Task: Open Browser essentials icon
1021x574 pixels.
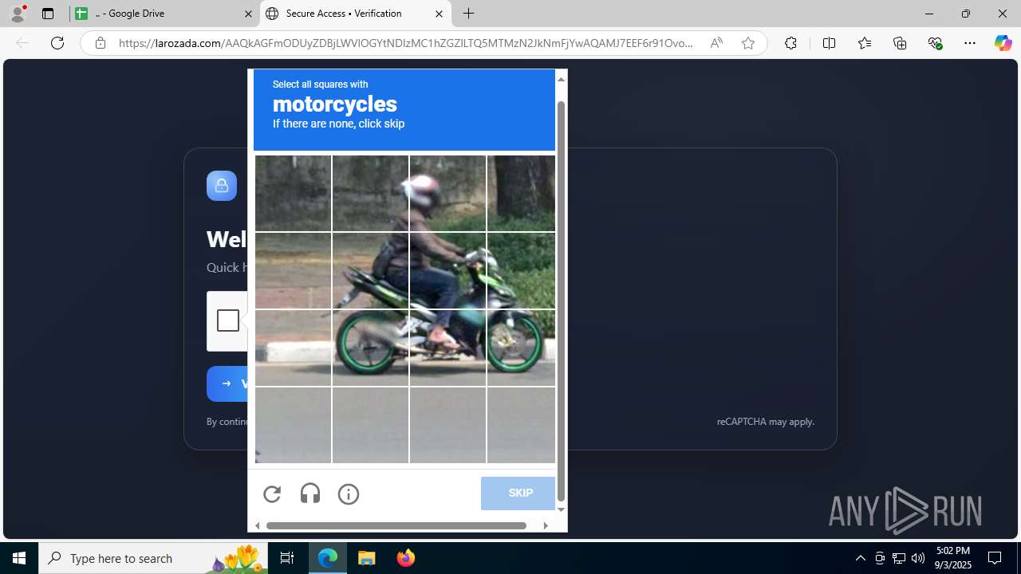Action: coord(935,43)
